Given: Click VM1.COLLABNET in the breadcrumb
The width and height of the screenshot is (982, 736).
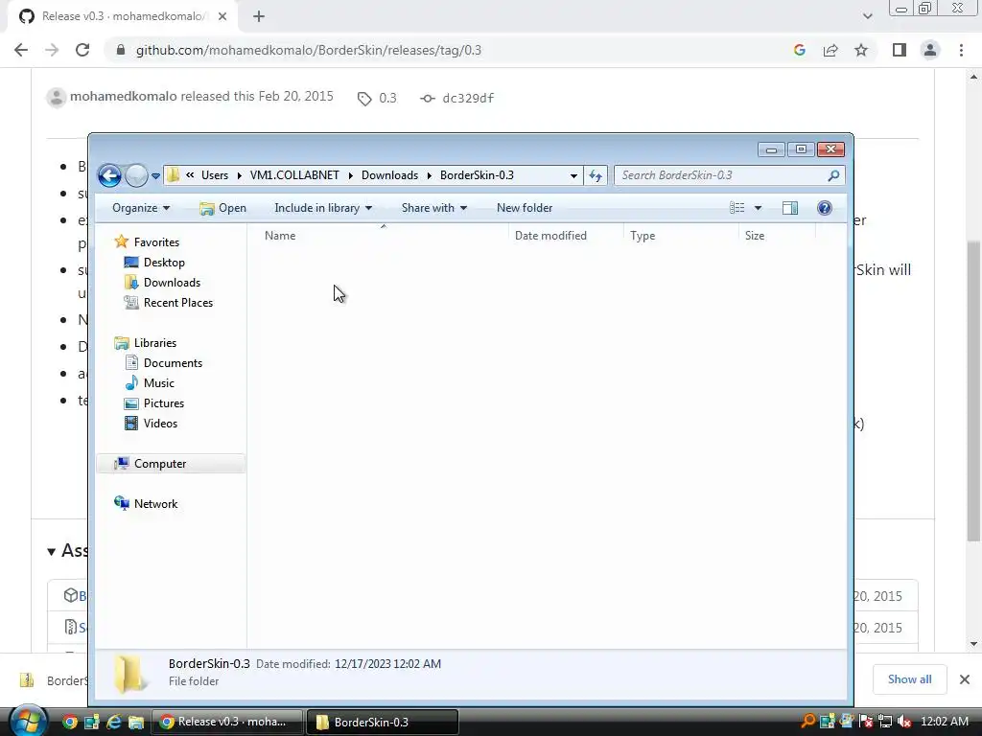Looking at the screenshot, I should [x=294, y=175].
